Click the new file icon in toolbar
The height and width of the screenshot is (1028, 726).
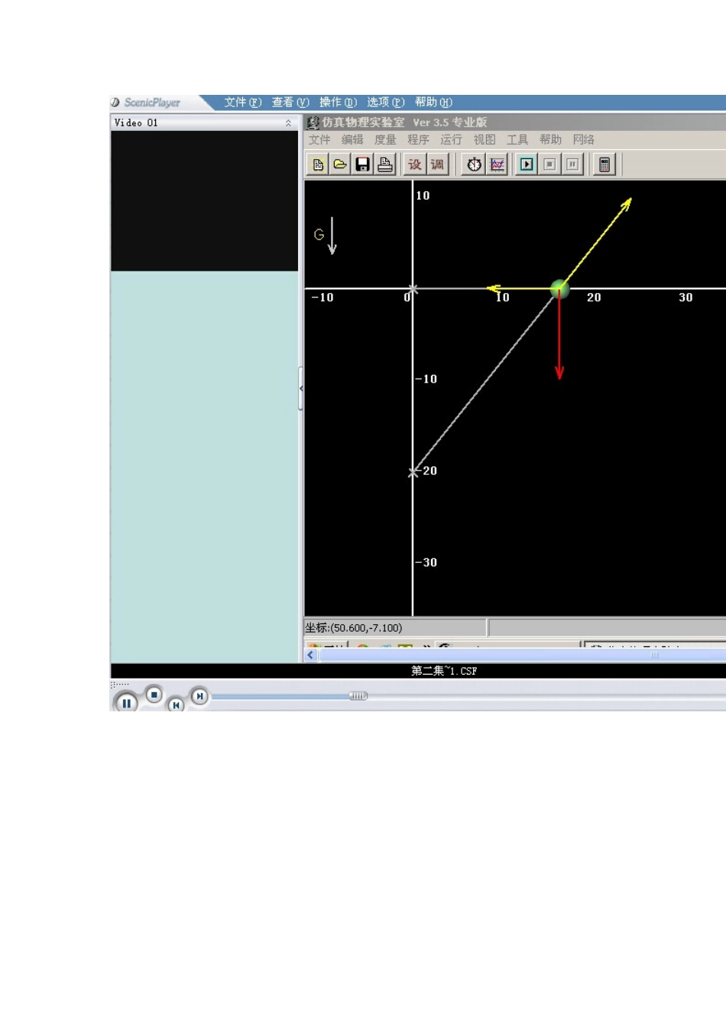(x=318, y=164)
